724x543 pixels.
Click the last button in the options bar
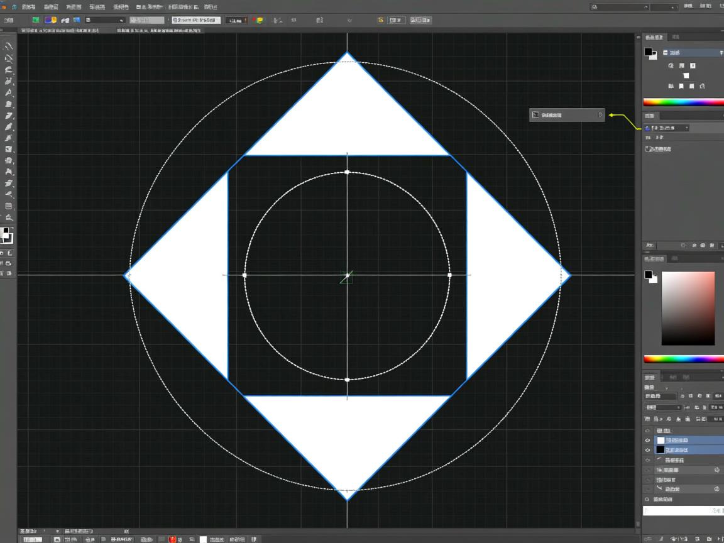(420, 20)
